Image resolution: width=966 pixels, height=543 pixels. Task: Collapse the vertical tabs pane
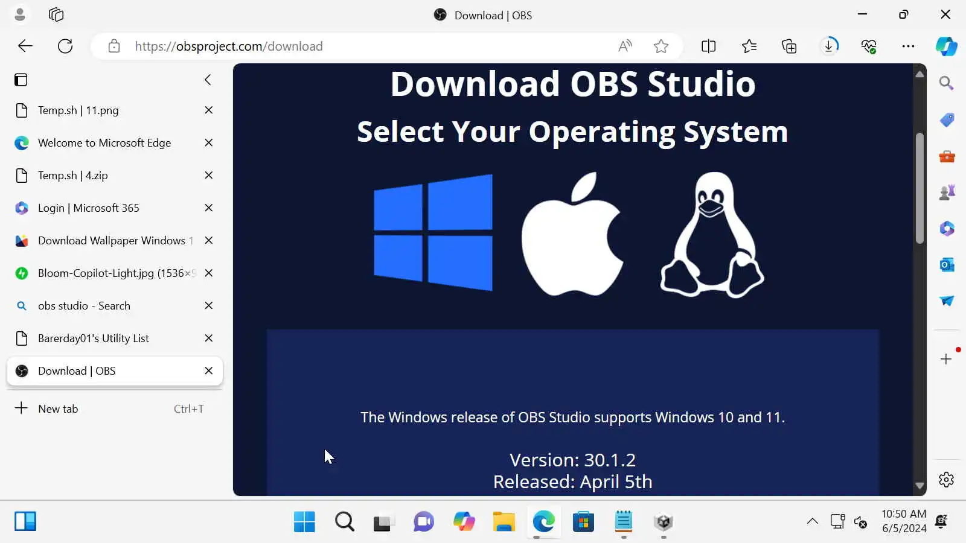click(208, 80)
